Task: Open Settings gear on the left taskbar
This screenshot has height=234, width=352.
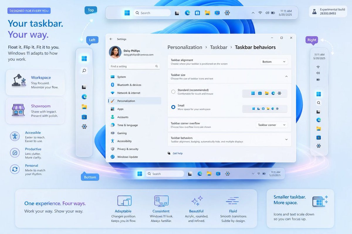Action: [84, 126]
